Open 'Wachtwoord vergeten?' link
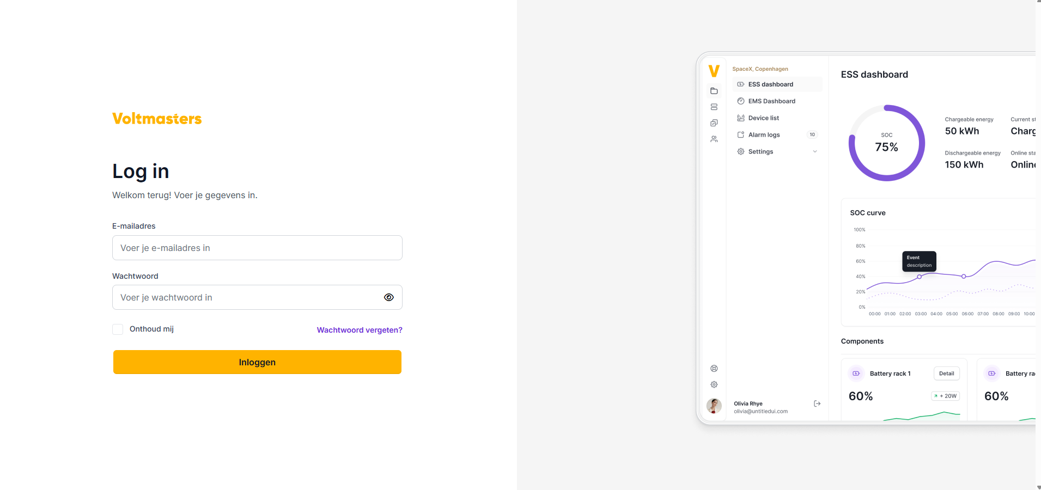1041x490 pixels. pyautogui.click(x=360, y=330)
